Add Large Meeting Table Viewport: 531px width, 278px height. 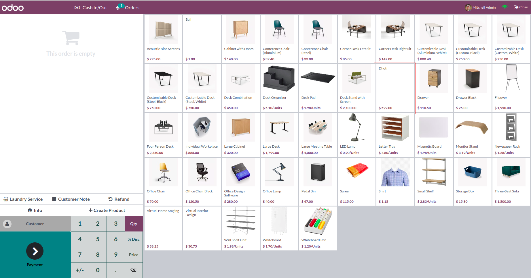(318, 135)
